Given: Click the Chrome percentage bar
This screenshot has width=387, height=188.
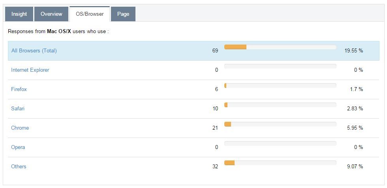Looking at the screenshot, I should tap(280, 124).
